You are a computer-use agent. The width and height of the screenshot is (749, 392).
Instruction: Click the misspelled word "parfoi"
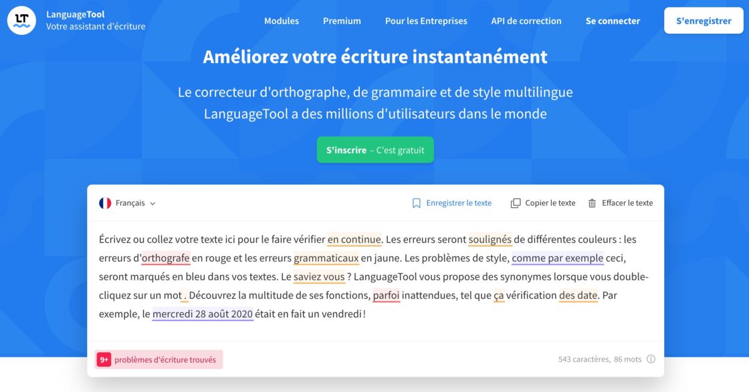coord(386,296)
